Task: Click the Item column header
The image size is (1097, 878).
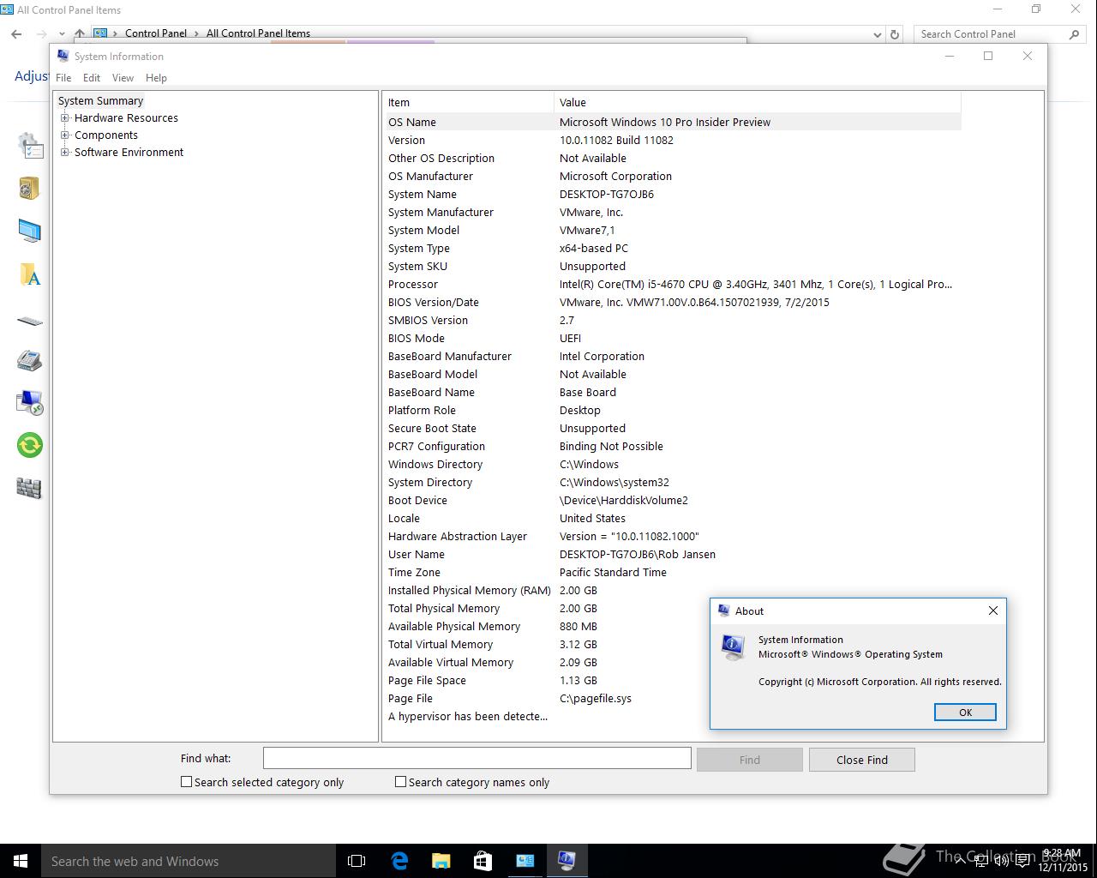Action: tap(469, 102)
